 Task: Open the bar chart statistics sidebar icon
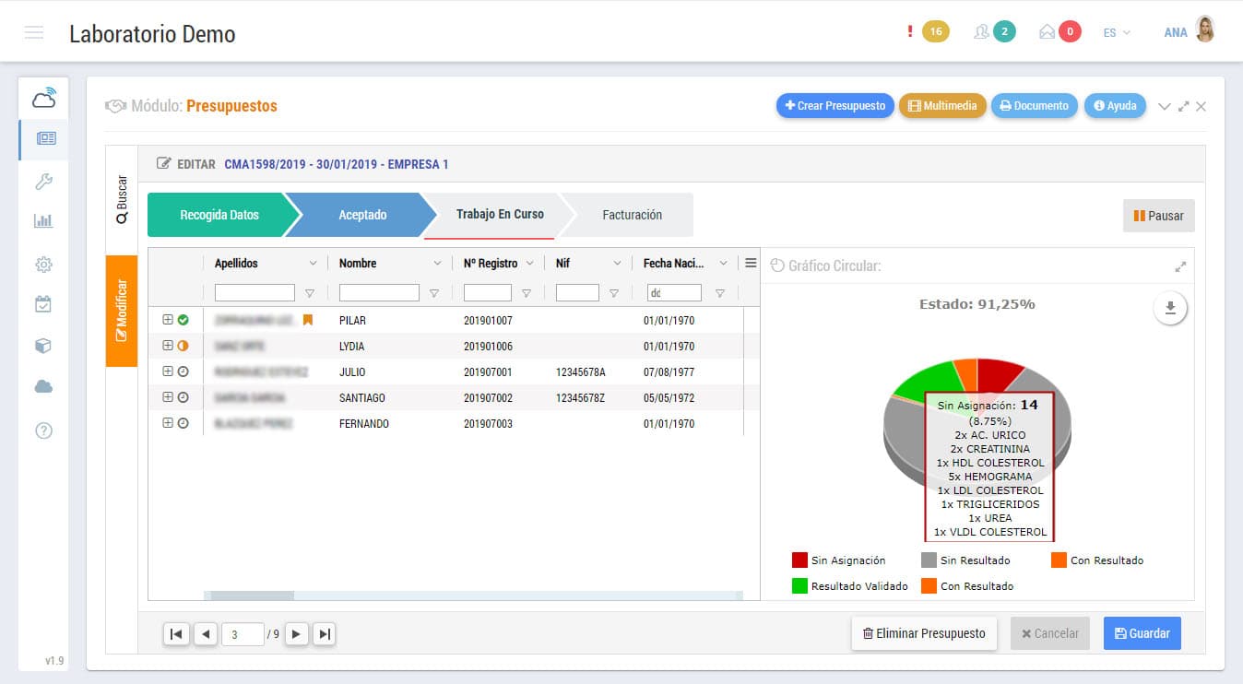click(x=43, y=221)
